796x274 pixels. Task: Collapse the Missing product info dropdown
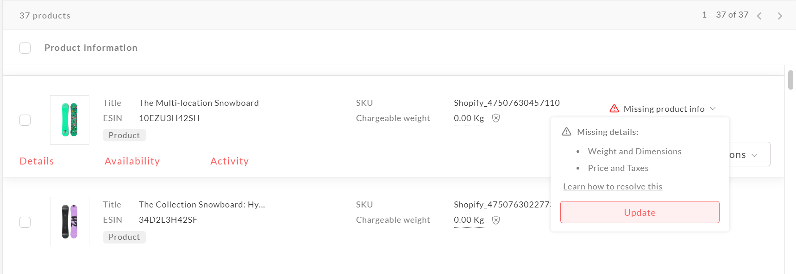point(713,109)
